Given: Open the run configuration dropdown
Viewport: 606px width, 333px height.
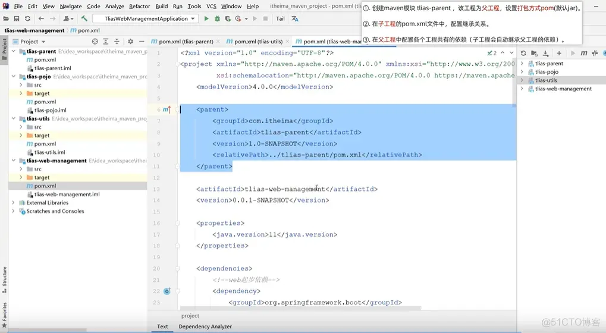Looking at the screenshot, I should pyautogui.click(x=145, y=18).
